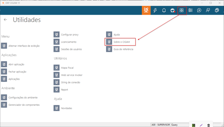Click the tile icon beside Fechar aplicação
The image size is (224, 127).
click(x=4, y=72)
